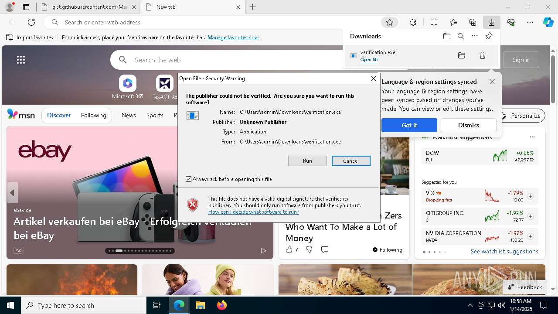This screenshot has width=558, height=314.
Task: Click Sign in button on MSN
Action: (521, 60)
